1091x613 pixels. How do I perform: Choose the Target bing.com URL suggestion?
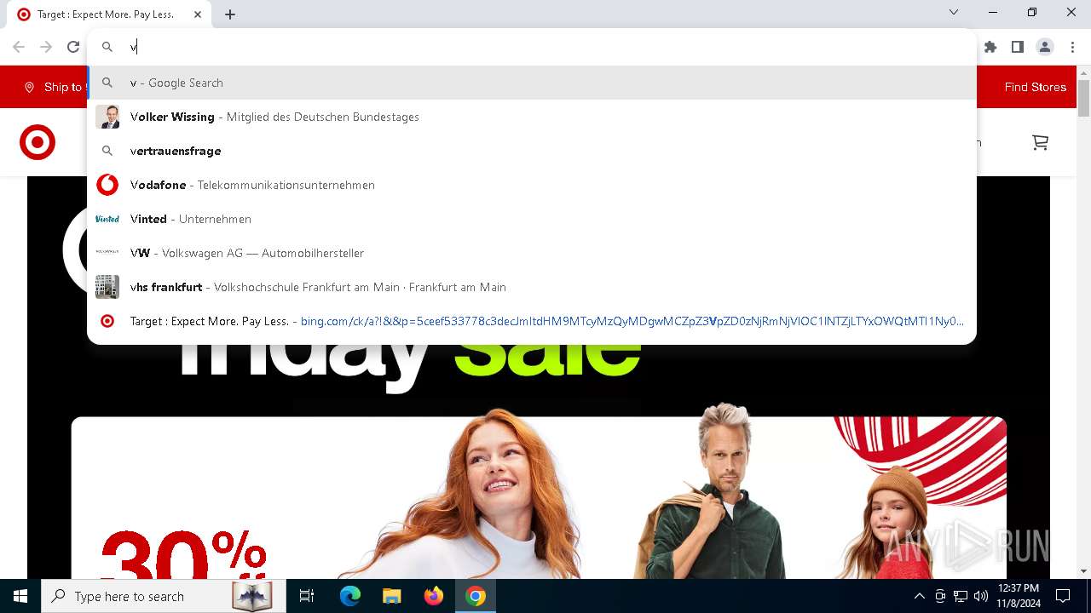(x=532, y=321)
